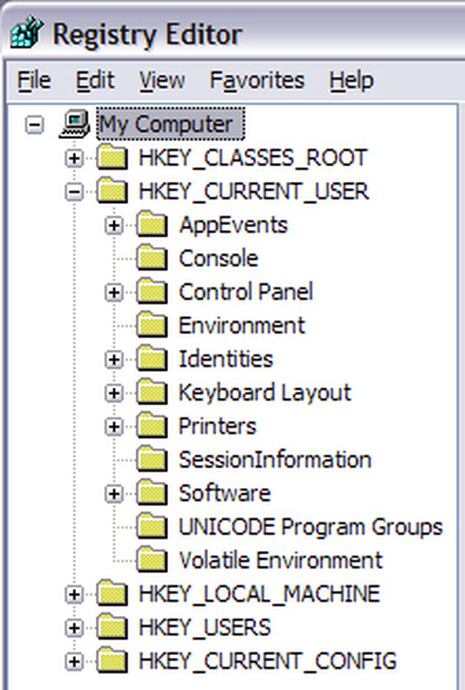Open the Edit menu

[x=94, y=81]
